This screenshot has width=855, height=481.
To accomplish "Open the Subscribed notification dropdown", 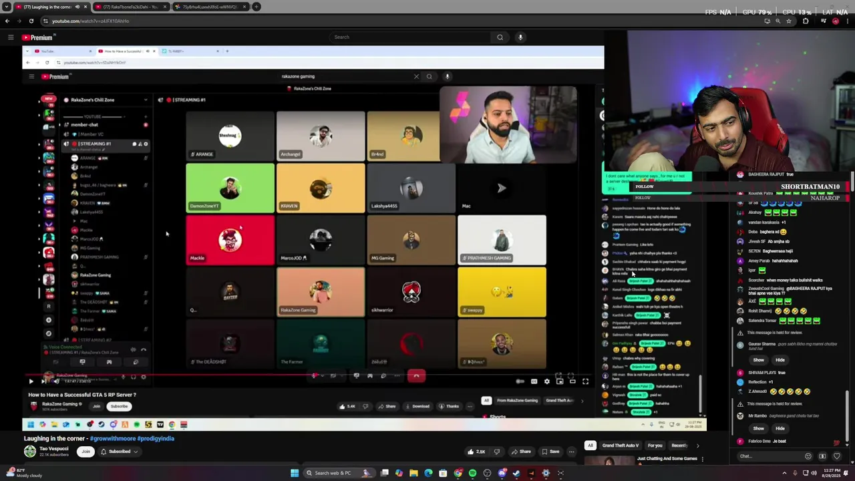I will 119,452.
